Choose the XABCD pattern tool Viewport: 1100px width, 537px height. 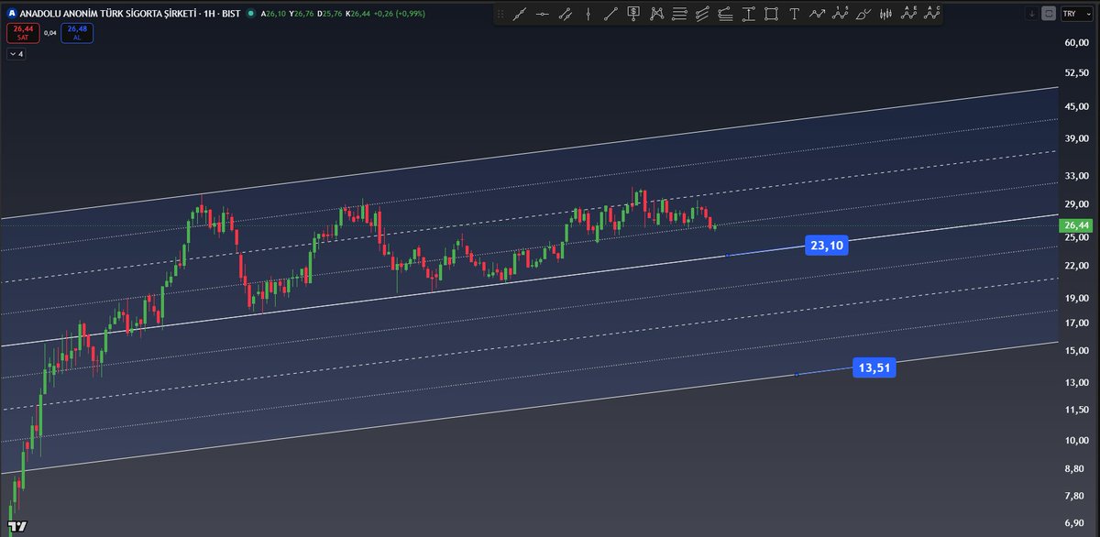tap(656, 14)
